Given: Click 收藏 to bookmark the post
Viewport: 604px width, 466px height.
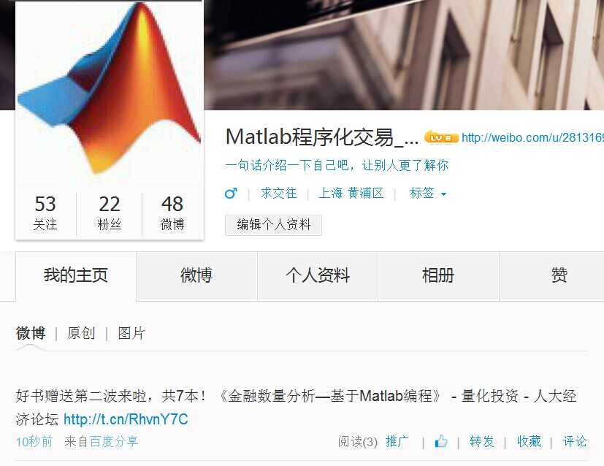Looking at the screenshot, I should (x=529, y=441).
